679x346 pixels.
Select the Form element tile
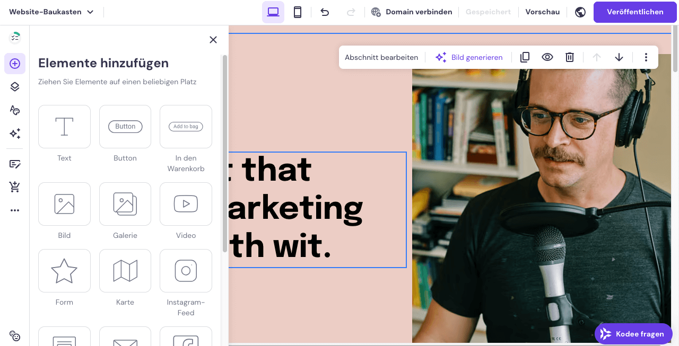(64, 271)
